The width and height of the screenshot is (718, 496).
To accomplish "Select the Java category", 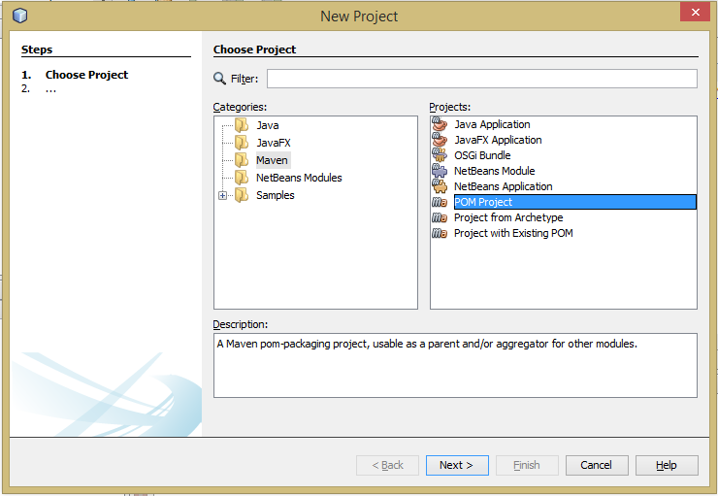I will [268, 125].
